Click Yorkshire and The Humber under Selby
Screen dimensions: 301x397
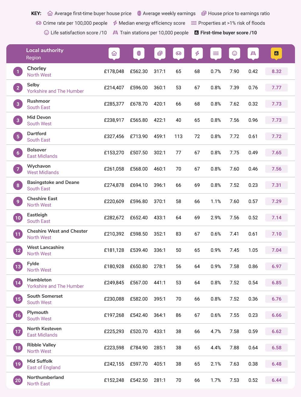click(x=55, y=91)
